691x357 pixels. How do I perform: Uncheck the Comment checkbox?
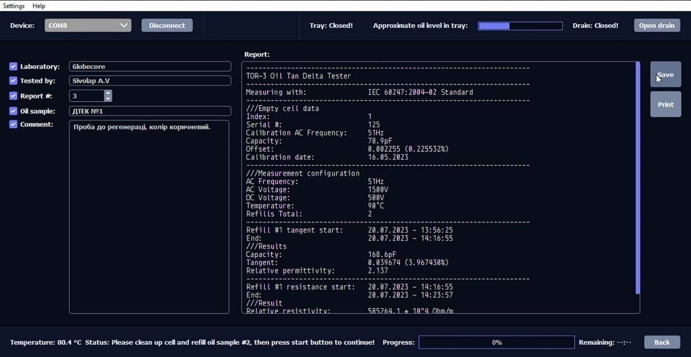pos(14,124)
